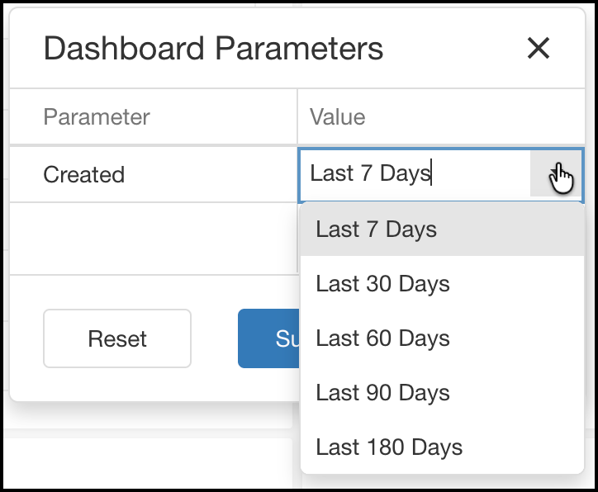598x492 pixels.
Task: Click the Parameter column header
Action: pos(97,116)
